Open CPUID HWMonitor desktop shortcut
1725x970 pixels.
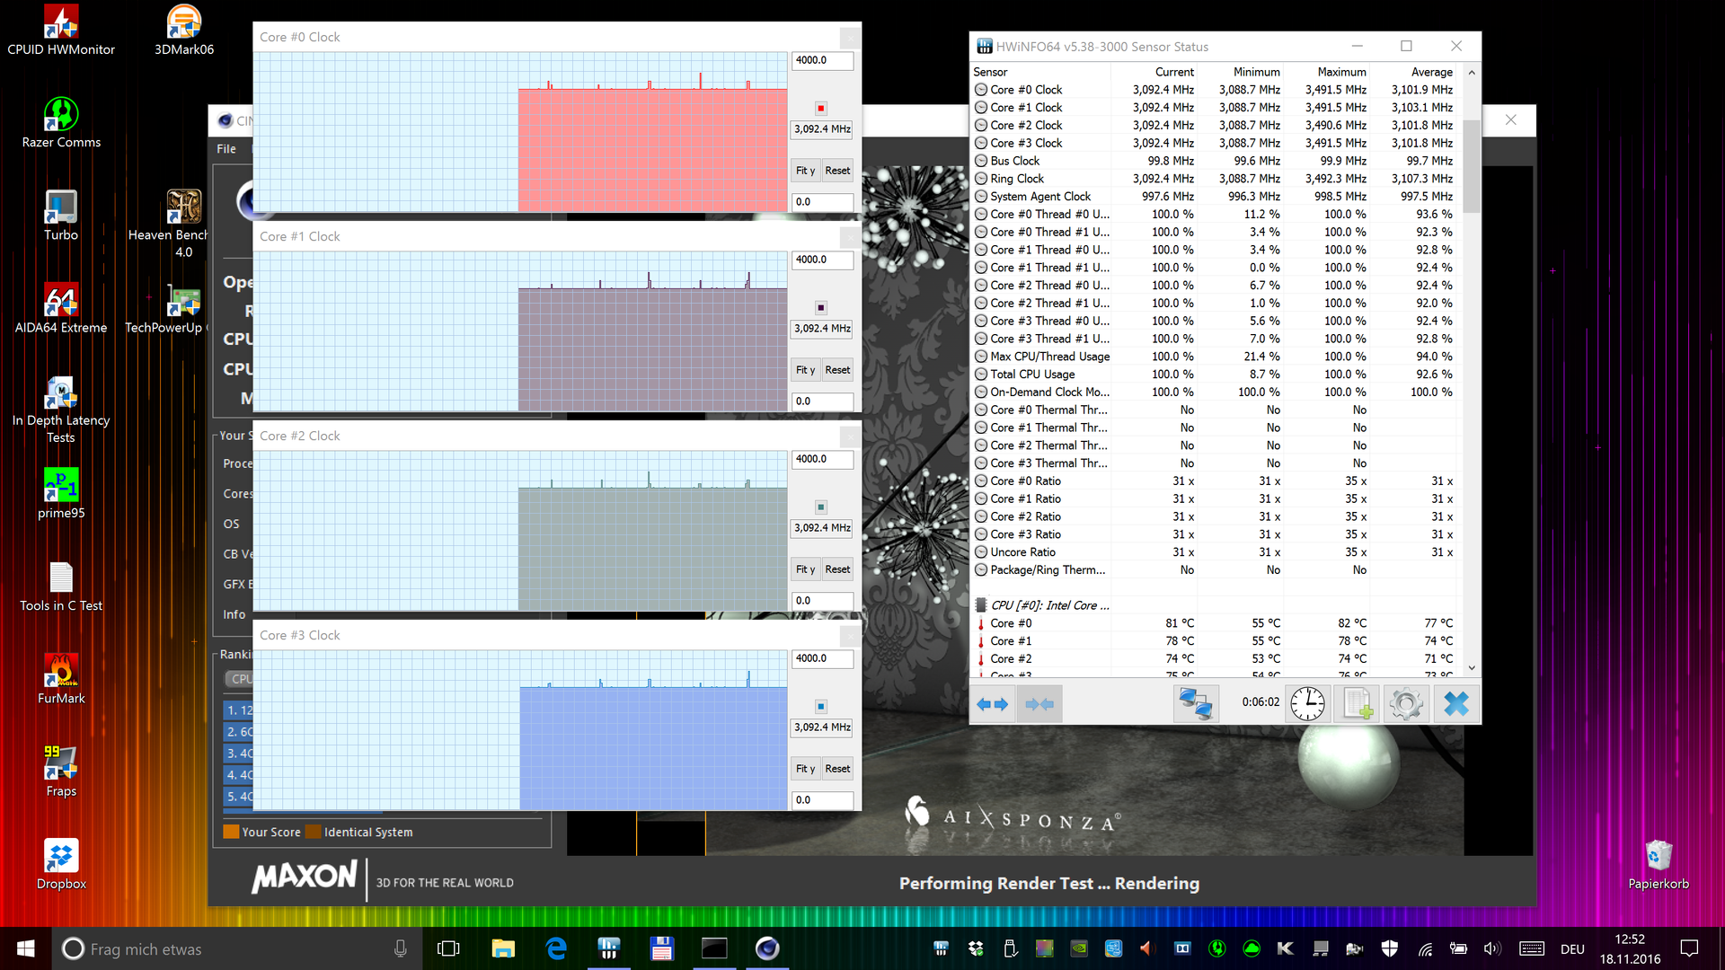pos(61,31)
